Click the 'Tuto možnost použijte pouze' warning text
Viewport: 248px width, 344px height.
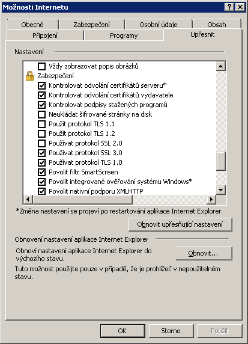[x=117, y=272]
